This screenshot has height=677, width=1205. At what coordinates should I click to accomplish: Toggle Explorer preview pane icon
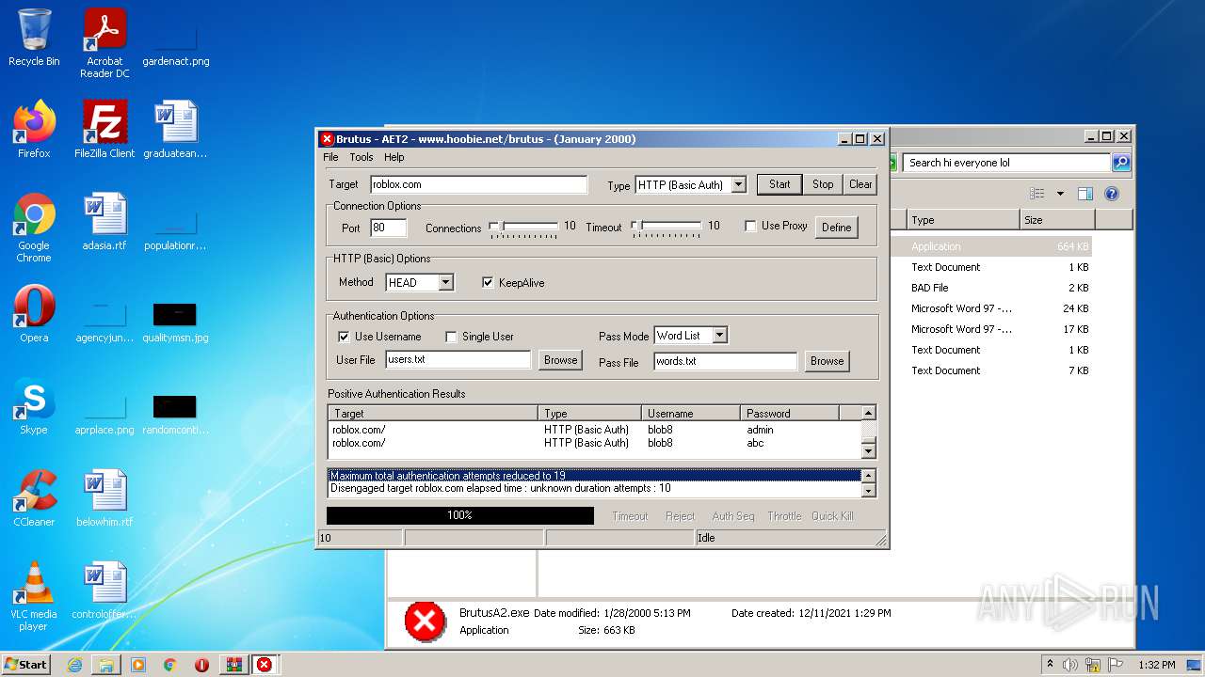pos(1084,194)
